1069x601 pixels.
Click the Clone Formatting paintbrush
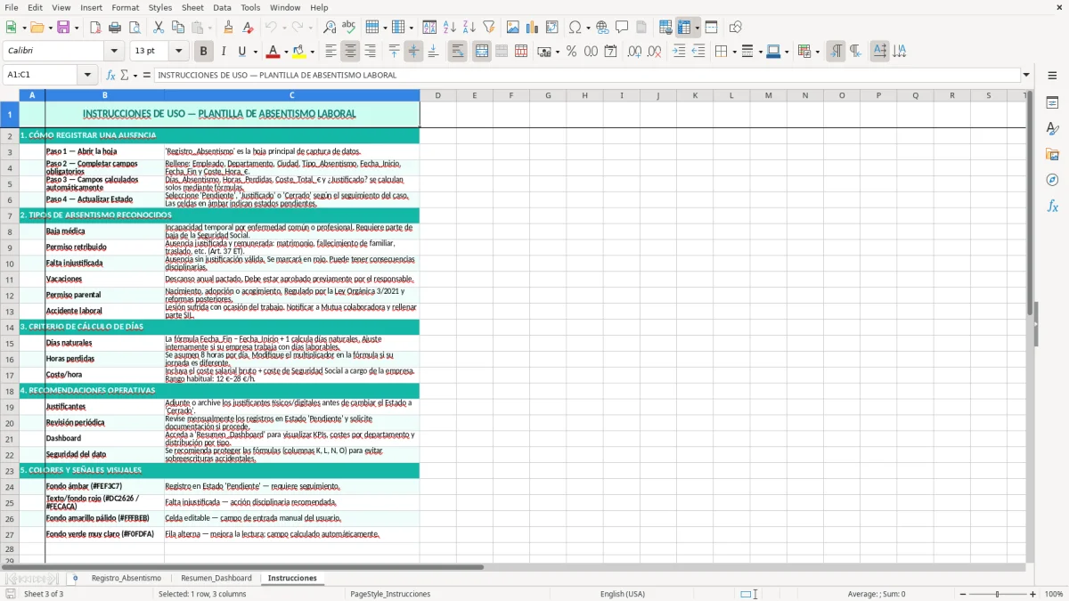pyautogui.click(x=228, y=28)
